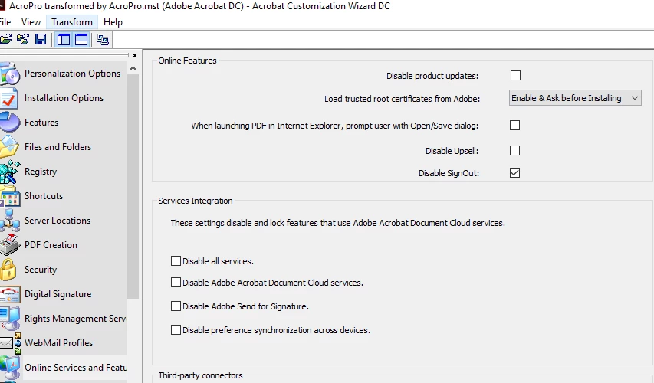The width and height of the screenshot is (654, 383).
Task: Check Disable Adobe Acrobat Document Cloud services
Action: coord(176,283)
